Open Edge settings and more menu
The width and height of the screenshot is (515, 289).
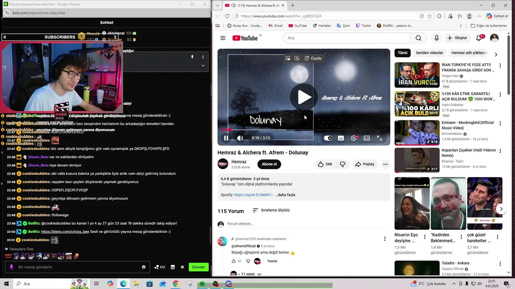click(x=479, y=16)
